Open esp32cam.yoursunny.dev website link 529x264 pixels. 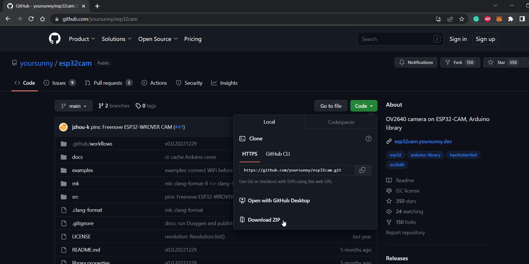coord(423,142)
